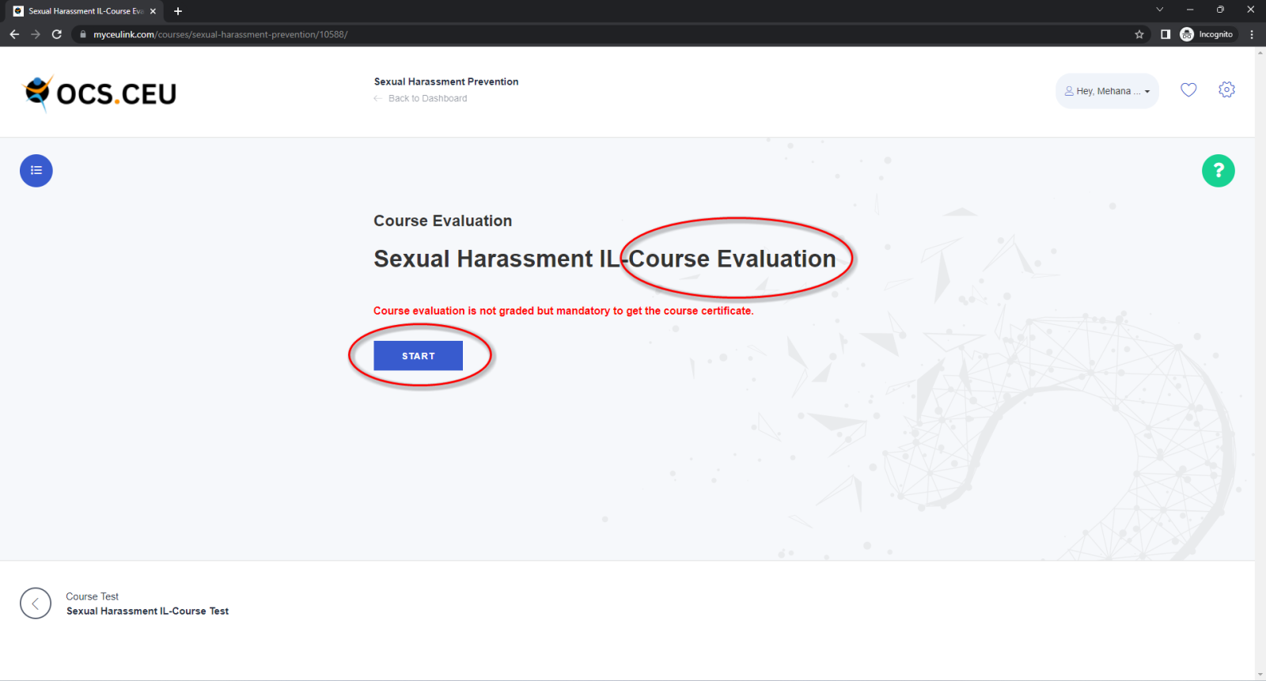Image resolution: width=1266 pixels, height=681 pixels.
Task: Open settings gear icon in header
Action: (1226, 90)
